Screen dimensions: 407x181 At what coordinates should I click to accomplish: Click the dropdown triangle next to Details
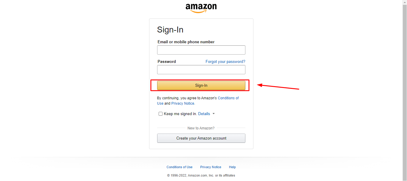click(214, 114)
